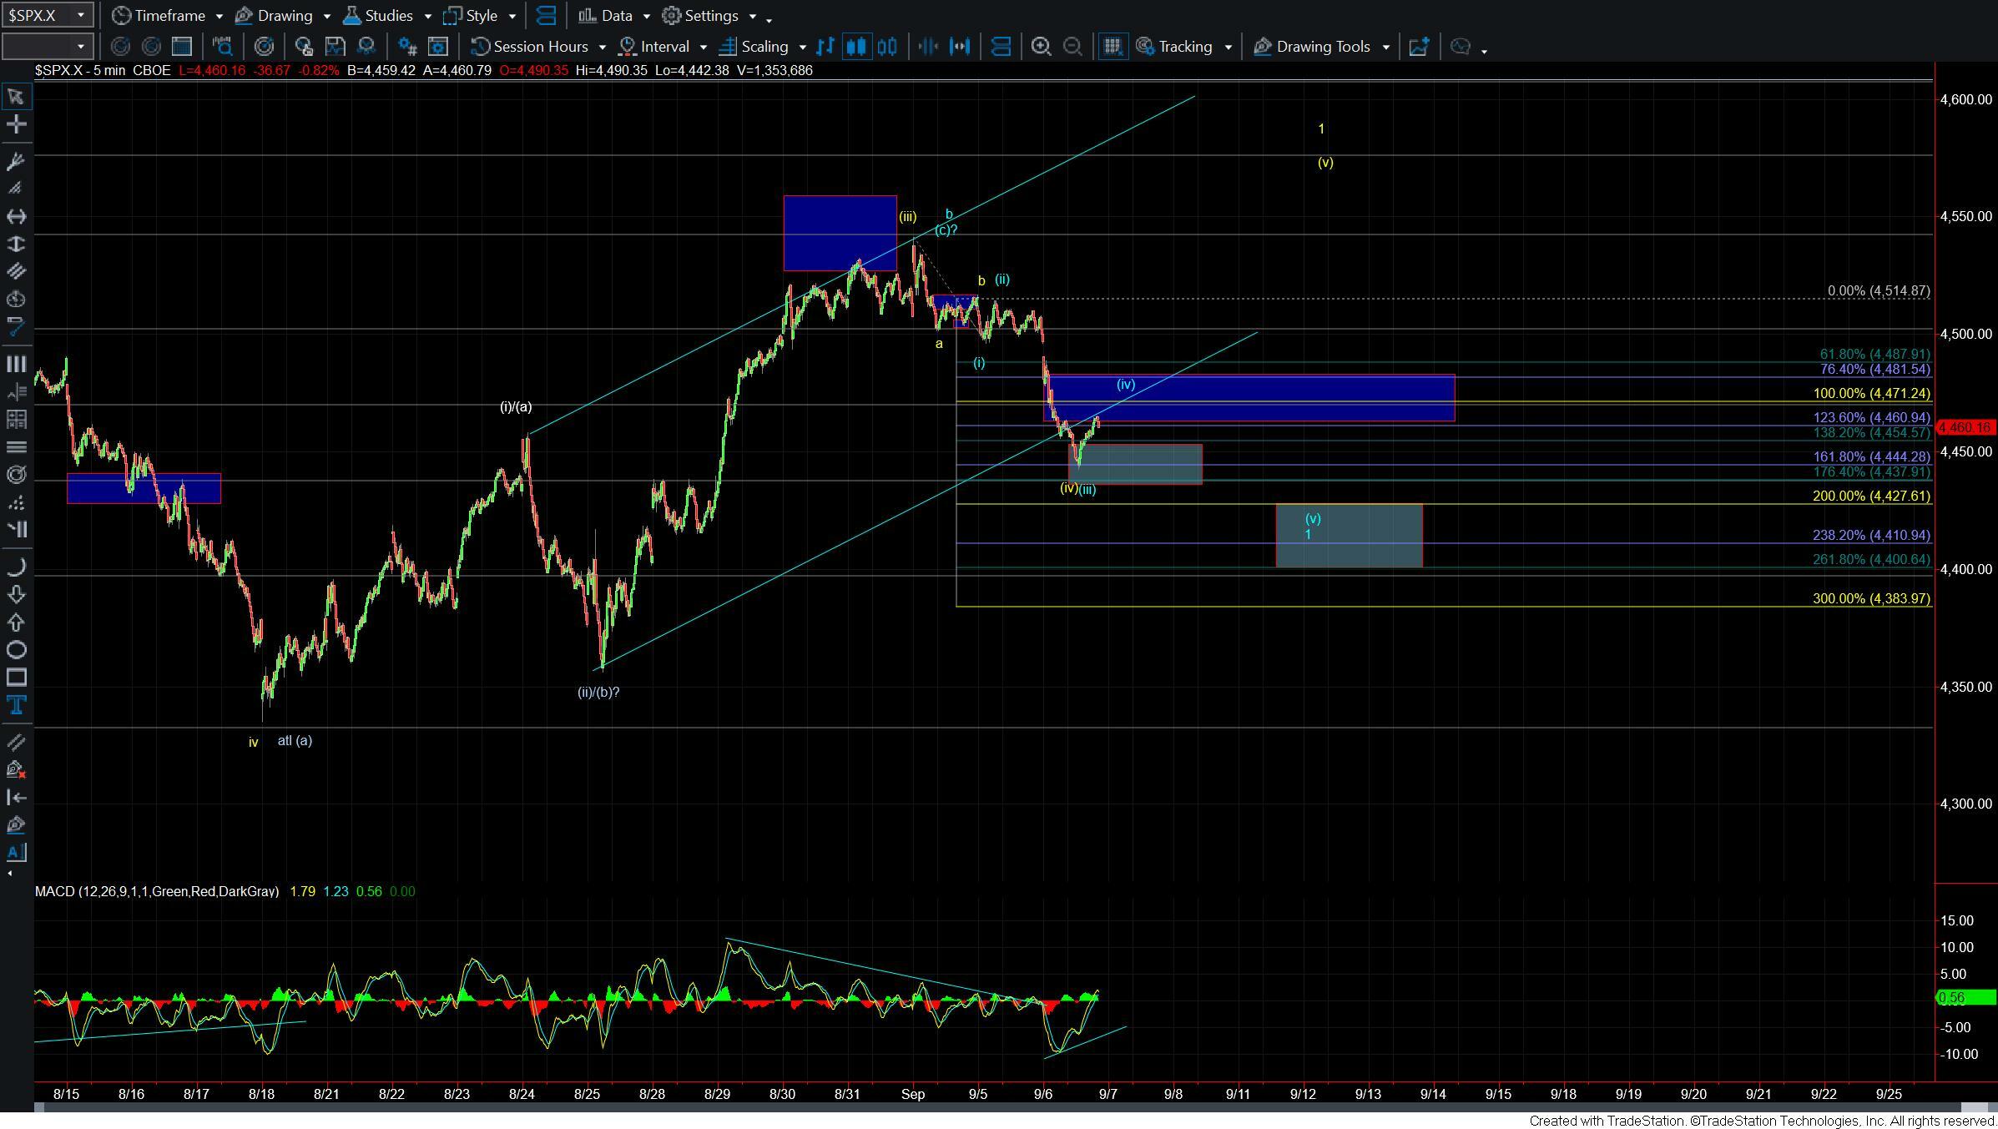Viewport: 1998px width, 1129px height.
Task: Click the blue rectangle near (iii) label
Action: (x=840, y=233)
